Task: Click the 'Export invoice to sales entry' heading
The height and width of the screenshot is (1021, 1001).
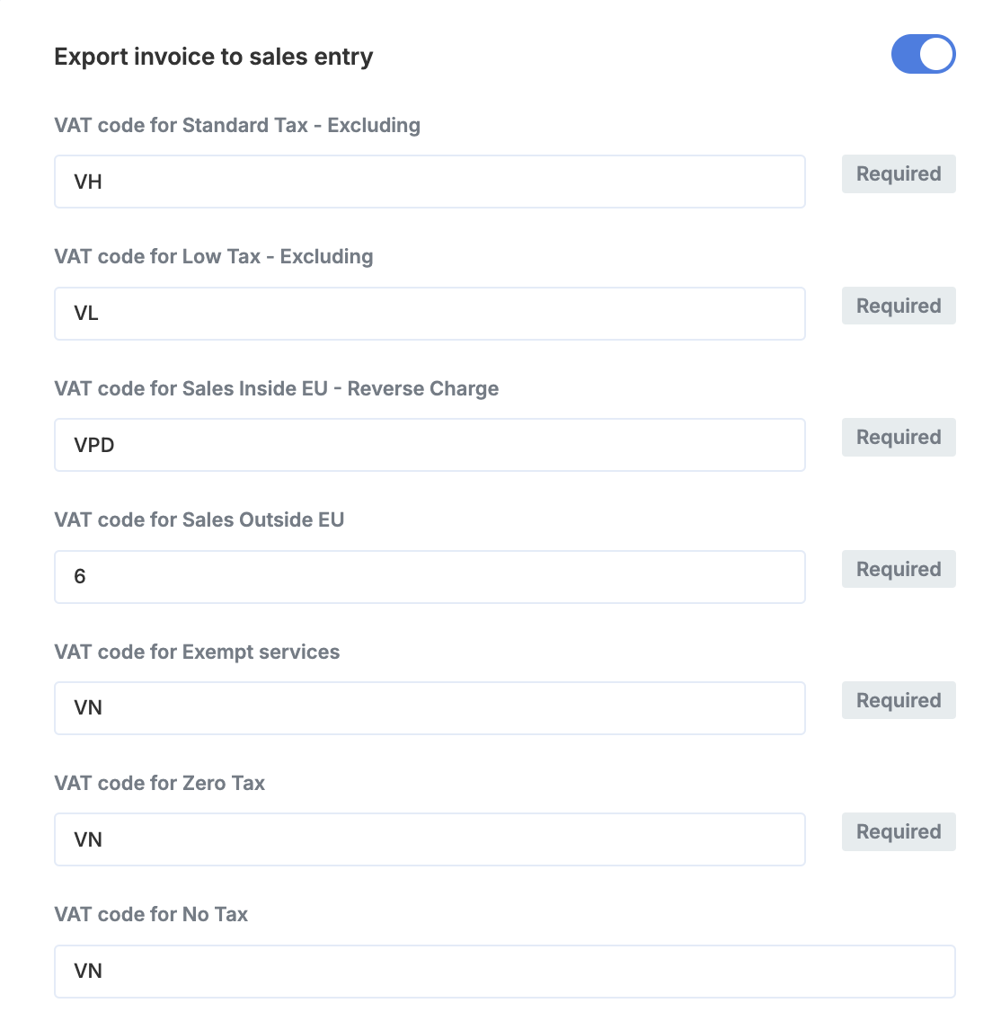Action: click(214, 57)
